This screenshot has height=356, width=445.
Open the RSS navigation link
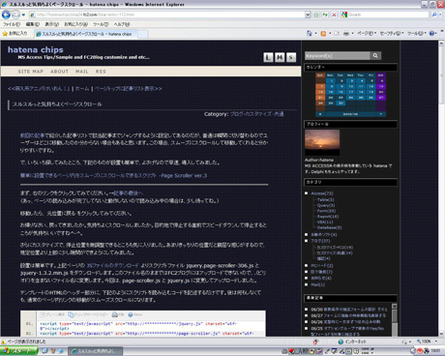101,72
